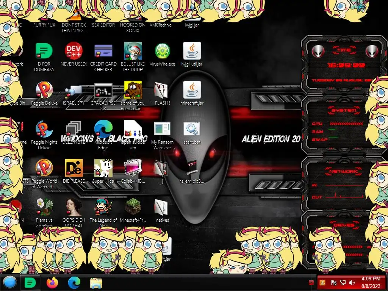
Task: Launch the NEVER USED! Dev-C++ shortcut
Action: (74, 51)
